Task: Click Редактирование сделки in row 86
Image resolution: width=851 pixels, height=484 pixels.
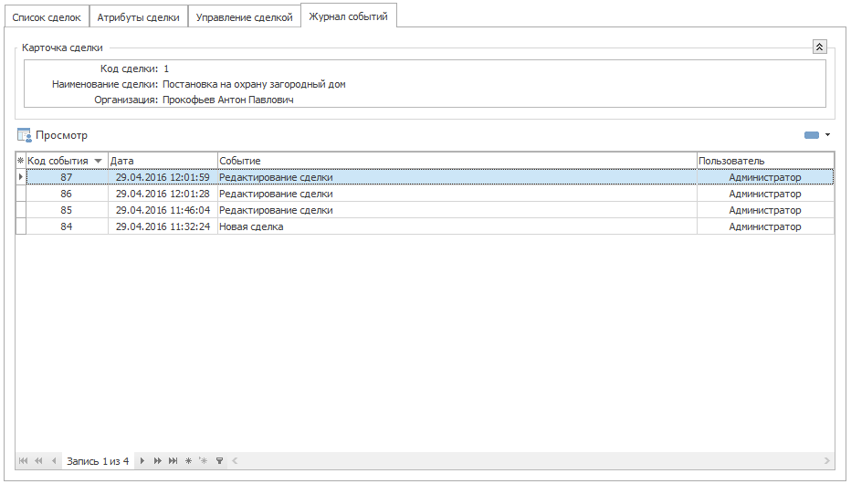Action: tap(457, 194)
